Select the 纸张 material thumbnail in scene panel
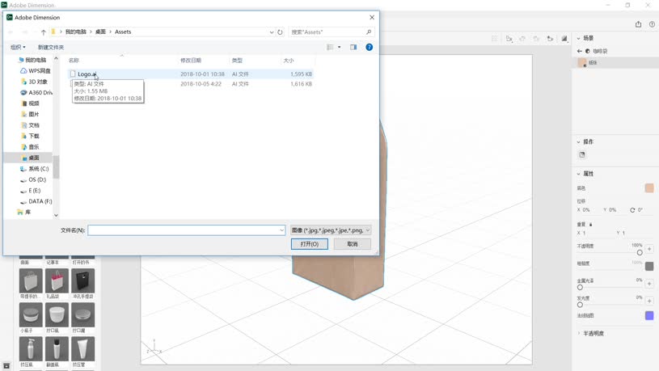 tap(582, 62)
